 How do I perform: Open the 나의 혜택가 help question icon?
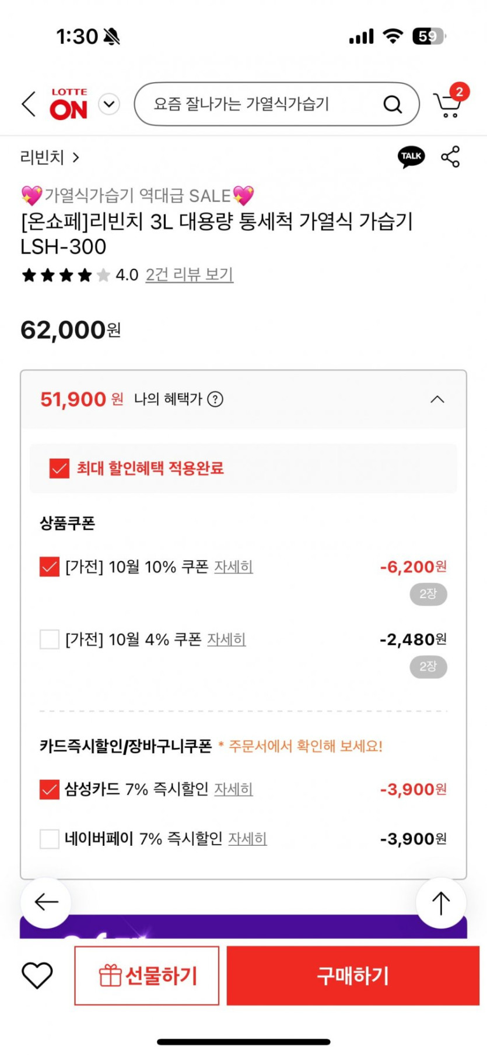coord(215,399)
